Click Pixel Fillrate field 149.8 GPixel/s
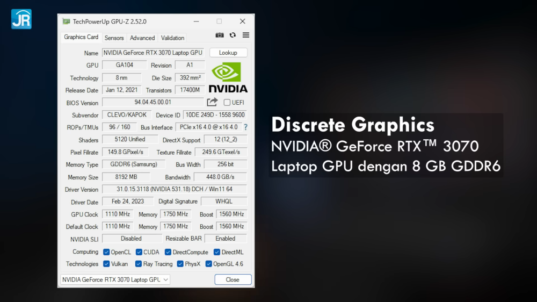Image resolution: width=537 pixels, height=302 pixels. coord(125,152)
